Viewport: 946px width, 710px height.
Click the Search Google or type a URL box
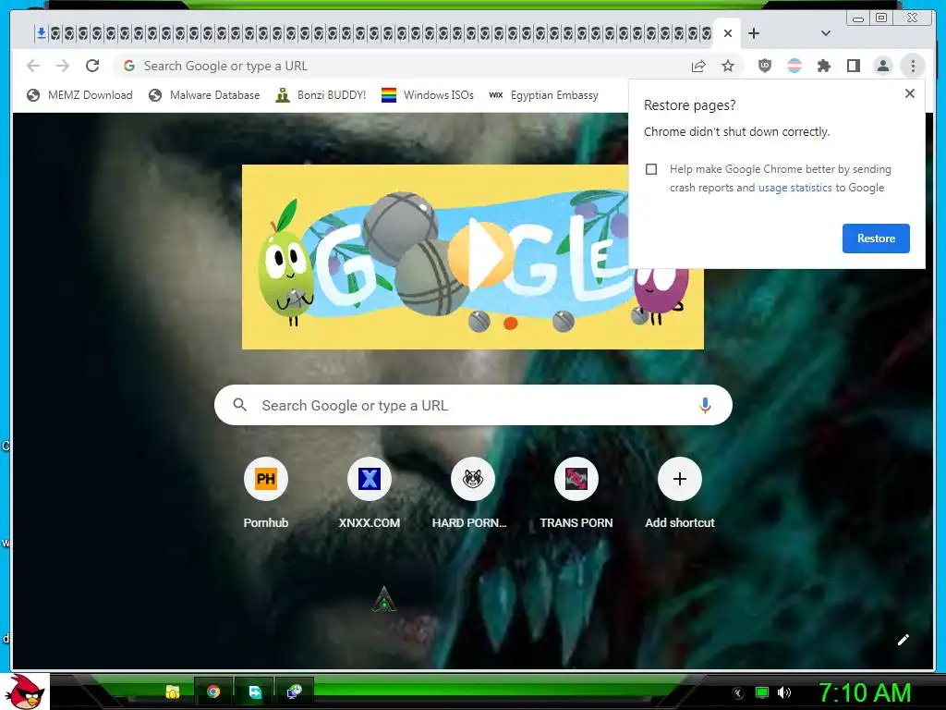473,405
